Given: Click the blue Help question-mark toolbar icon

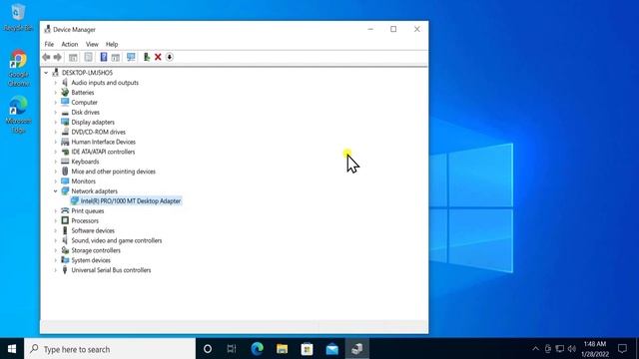Looking at the screenshot, I should coord(104,58).
